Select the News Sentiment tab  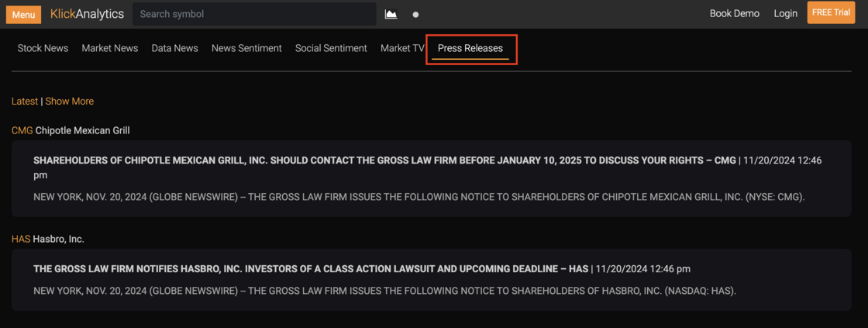[x=246, y=48]
